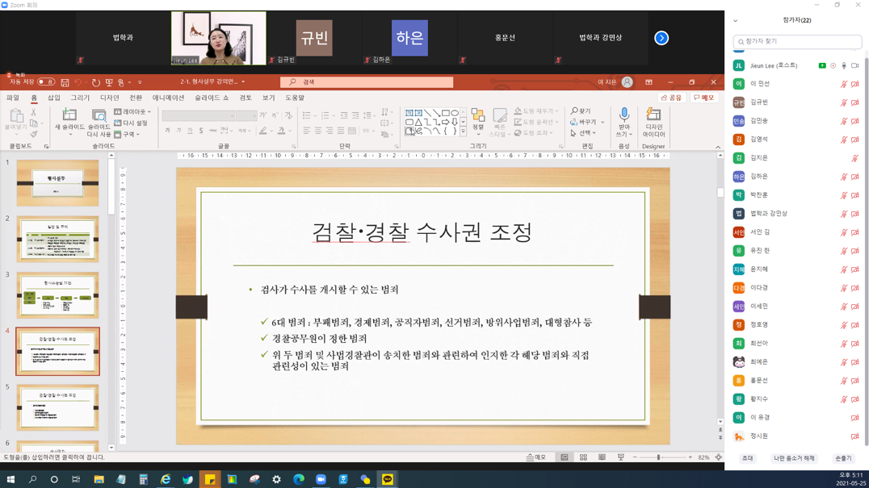869x488 pixels.
Task: Toggle muted mic icon for 황지수
Action: [843, 399]
